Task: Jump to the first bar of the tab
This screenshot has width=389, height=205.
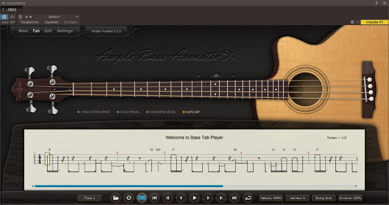Action: [x=155, y=198]
